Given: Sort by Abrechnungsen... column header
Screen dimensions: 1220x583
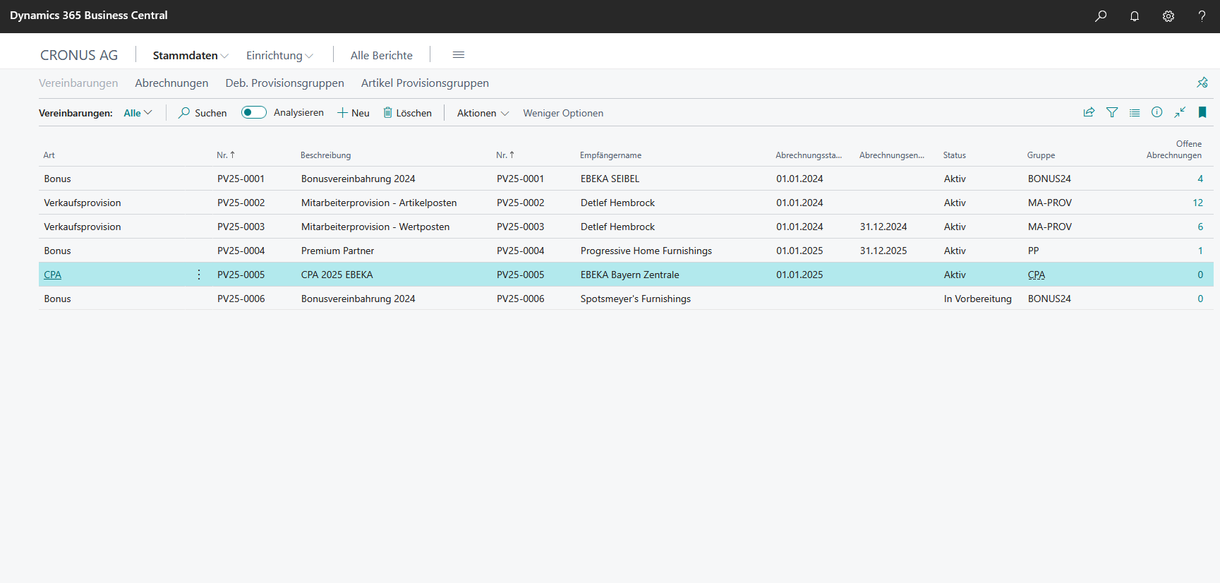Looking at the screenshot, I should pos(892,155).
